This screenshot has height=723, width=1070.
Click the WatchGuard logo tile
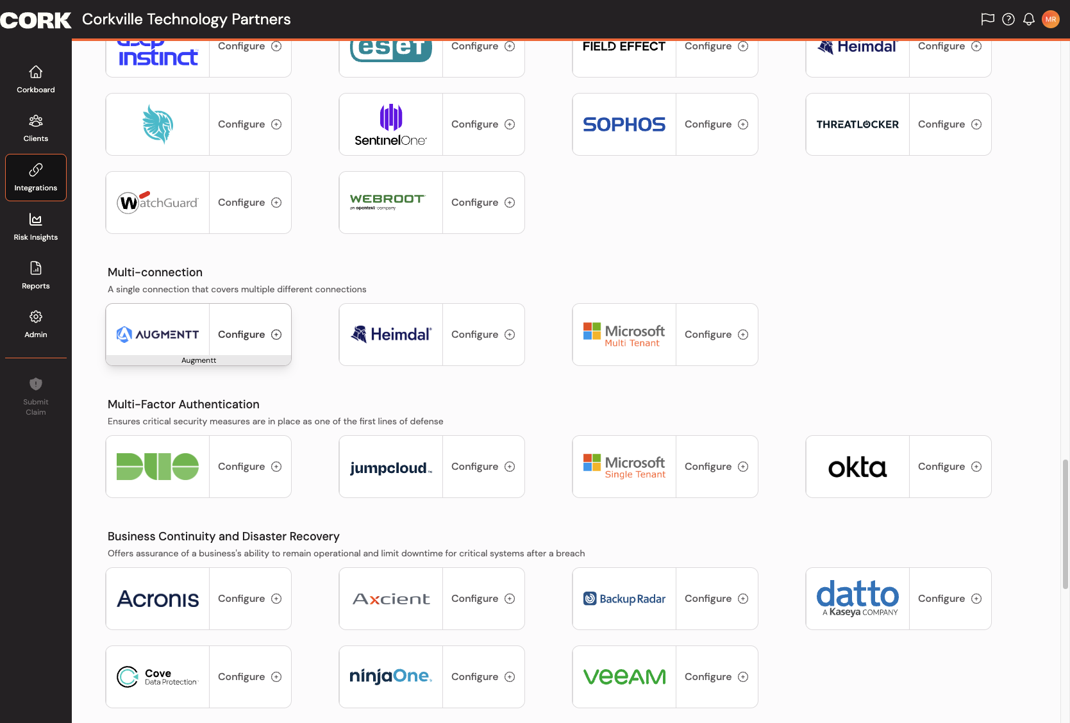click(x=158, y=203)
